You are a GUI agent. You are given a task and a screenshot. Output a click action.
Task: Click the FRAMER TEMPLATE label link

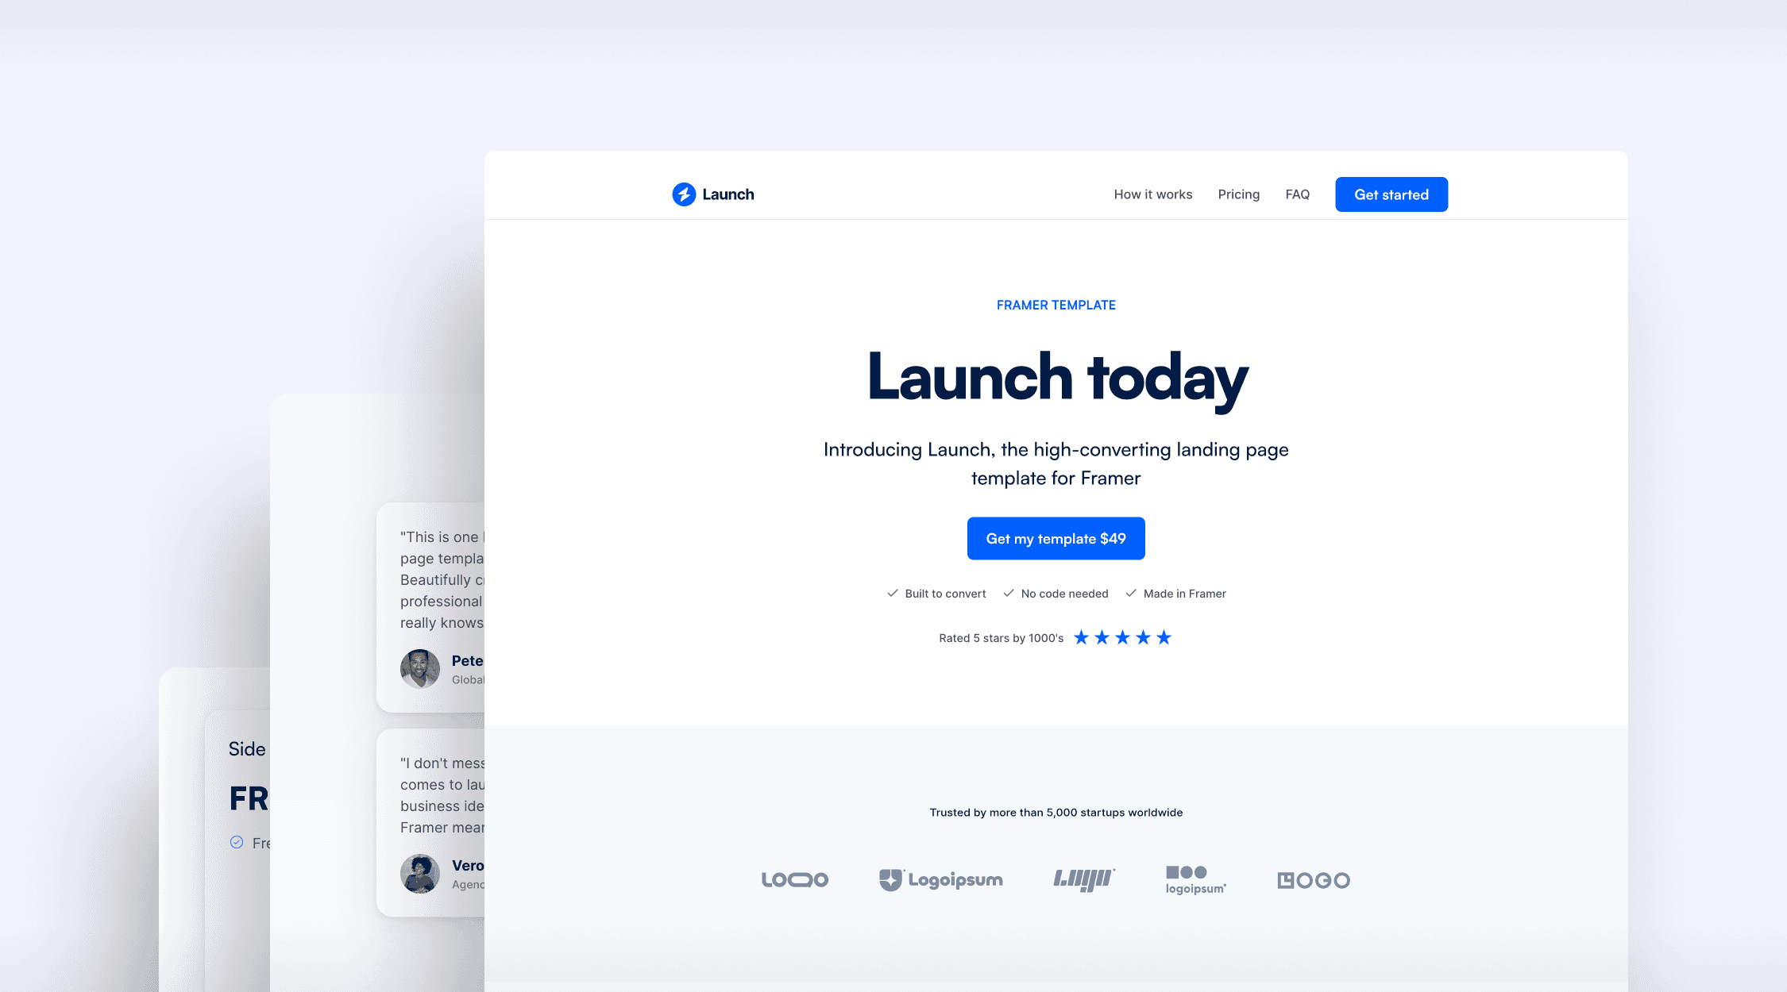[1055, 303]
